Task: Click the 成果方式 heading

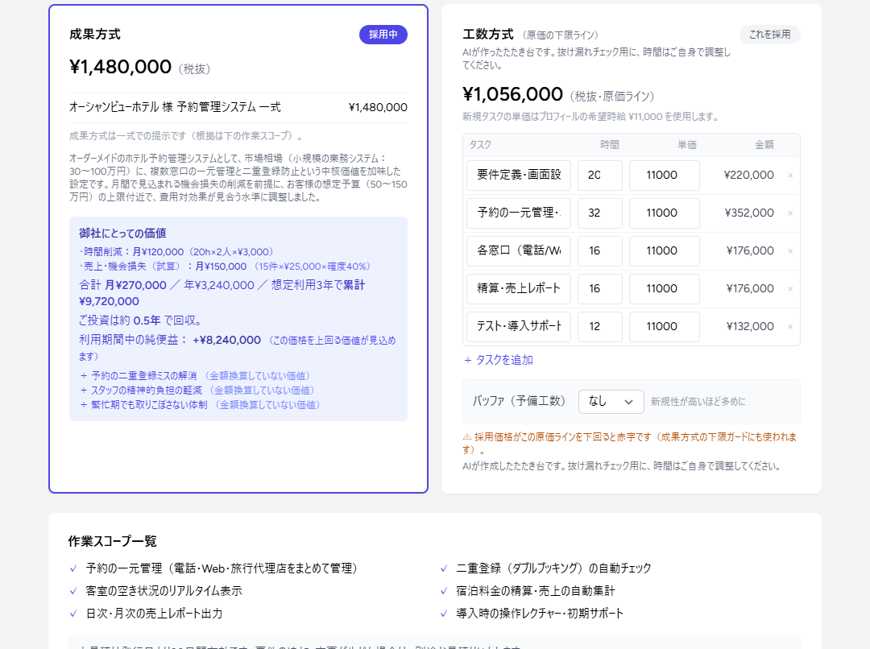Action: click(x=95, y=35)
